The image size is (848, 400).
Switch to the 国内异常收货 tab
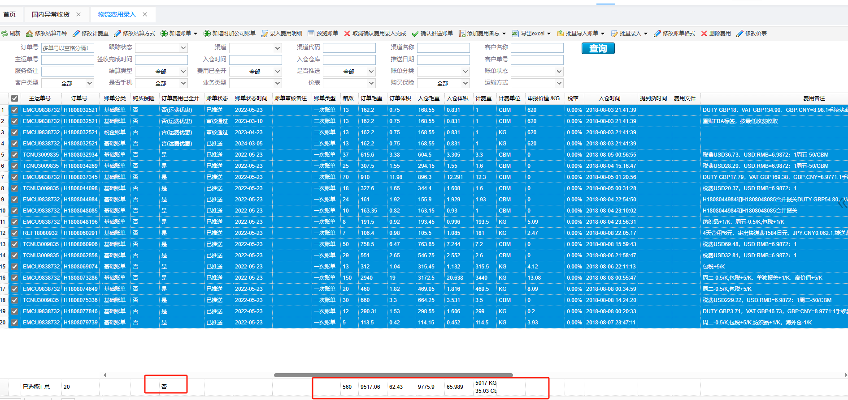[x=51, y=14]
